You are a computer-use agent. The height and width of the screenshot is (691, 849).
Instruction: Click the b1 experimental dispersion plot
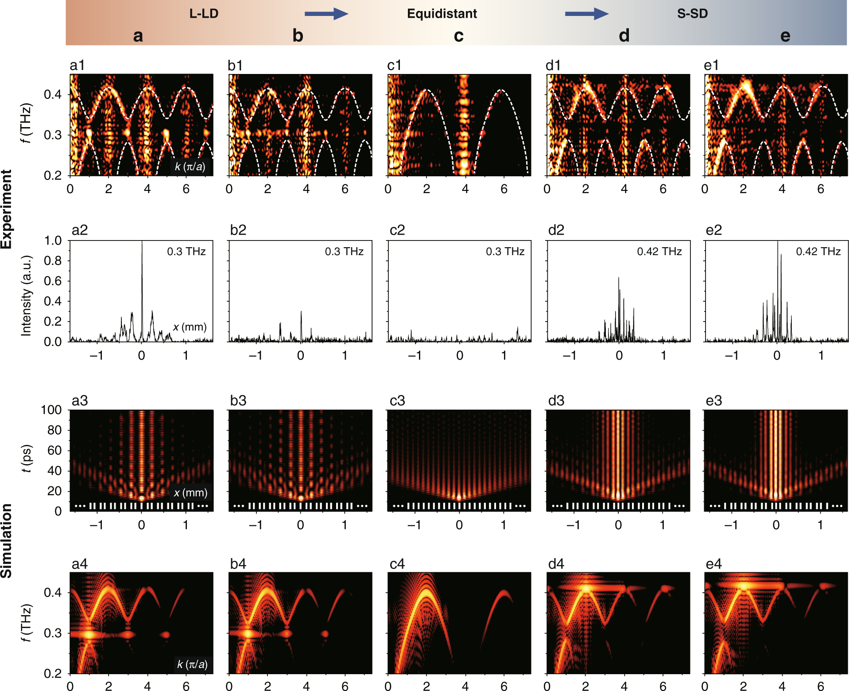pos(300,125)
